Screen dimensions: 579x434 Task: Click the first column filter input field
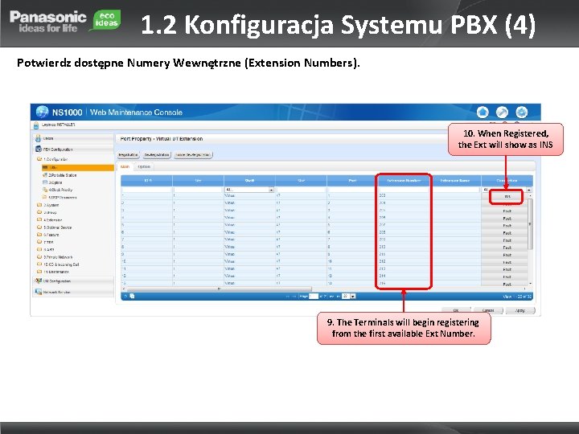pyautogui.click(x=146, y=190)
